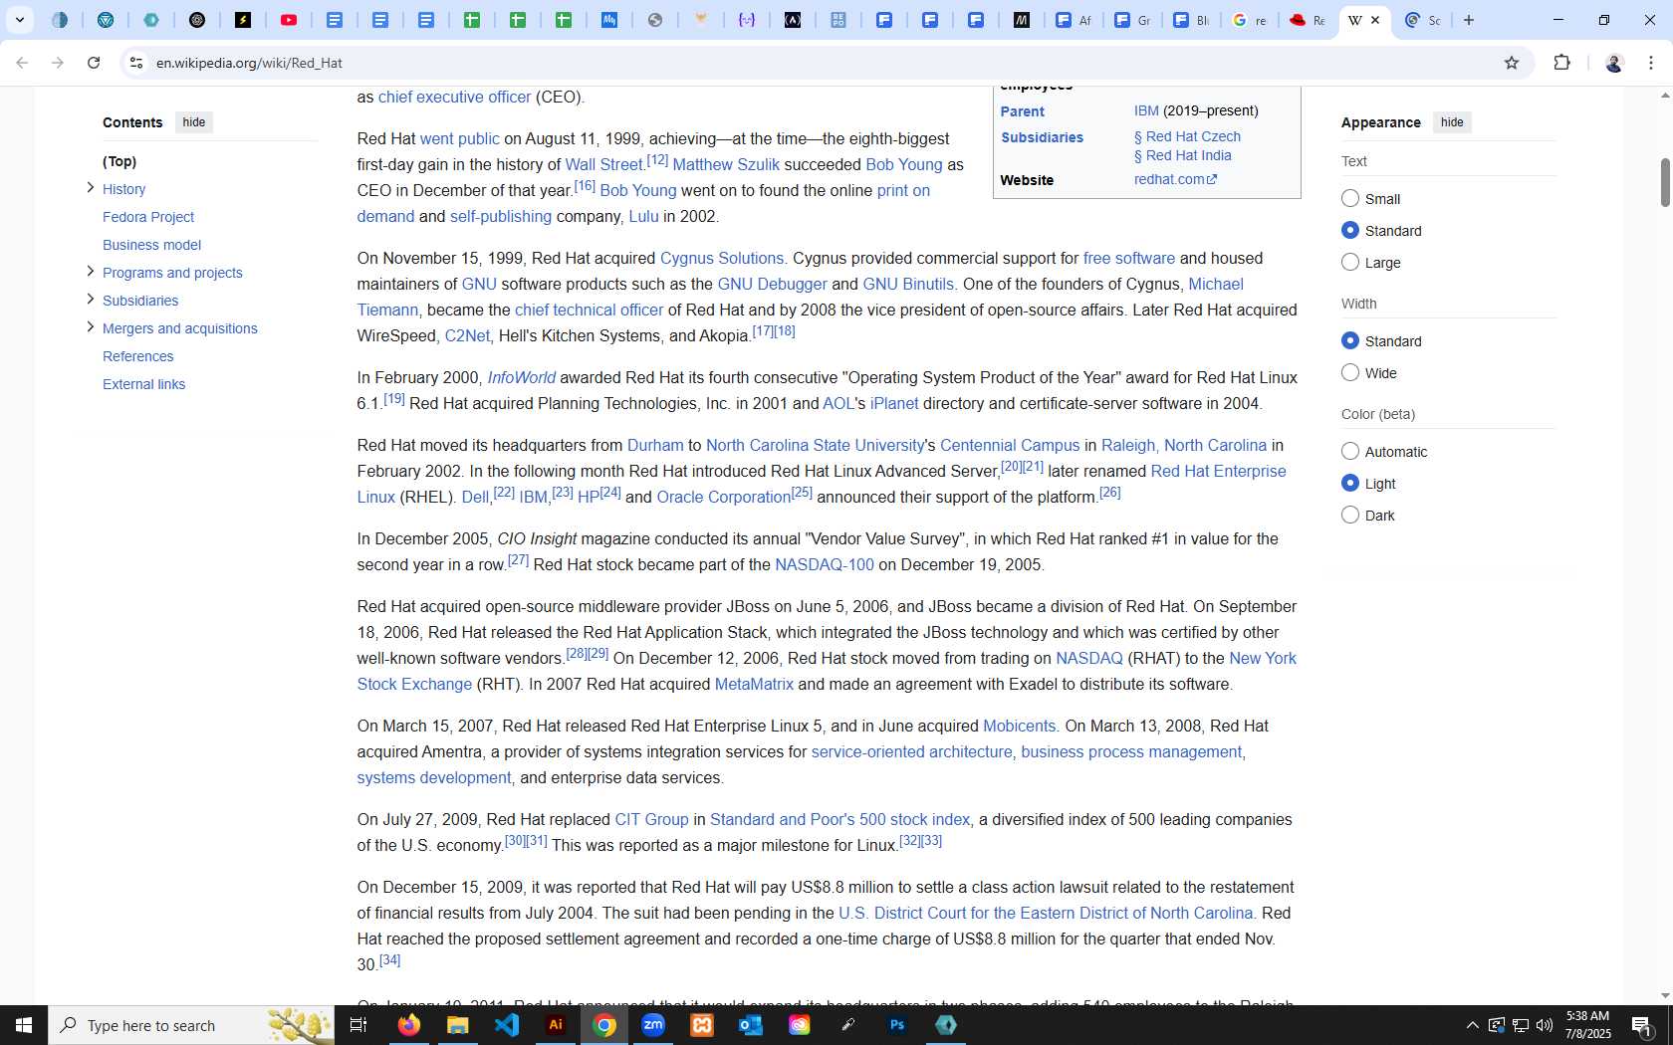Bookmark this page with the star icon
1673x1045 pixels.
click(1512, 63)
